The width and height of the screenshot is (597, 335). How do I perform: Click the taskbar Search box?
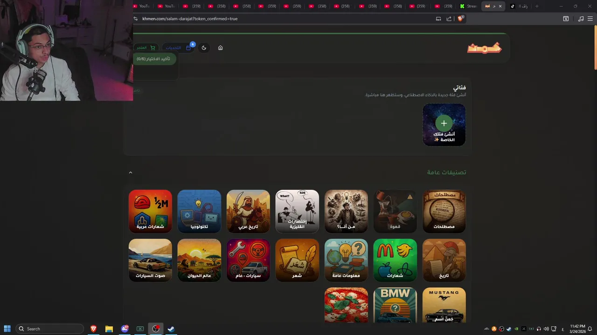(49, 328)
